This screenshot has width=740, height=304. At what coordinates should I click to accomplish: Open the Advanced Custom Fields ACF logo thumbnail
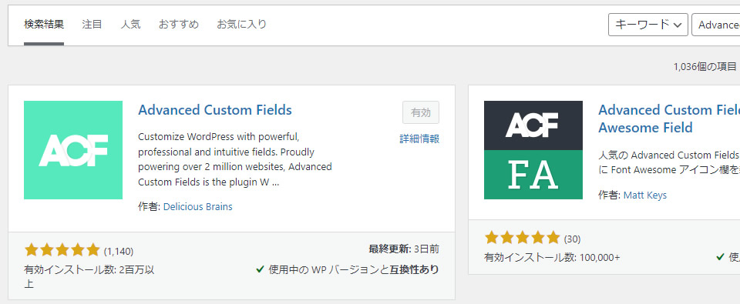[x=73, y=150]
